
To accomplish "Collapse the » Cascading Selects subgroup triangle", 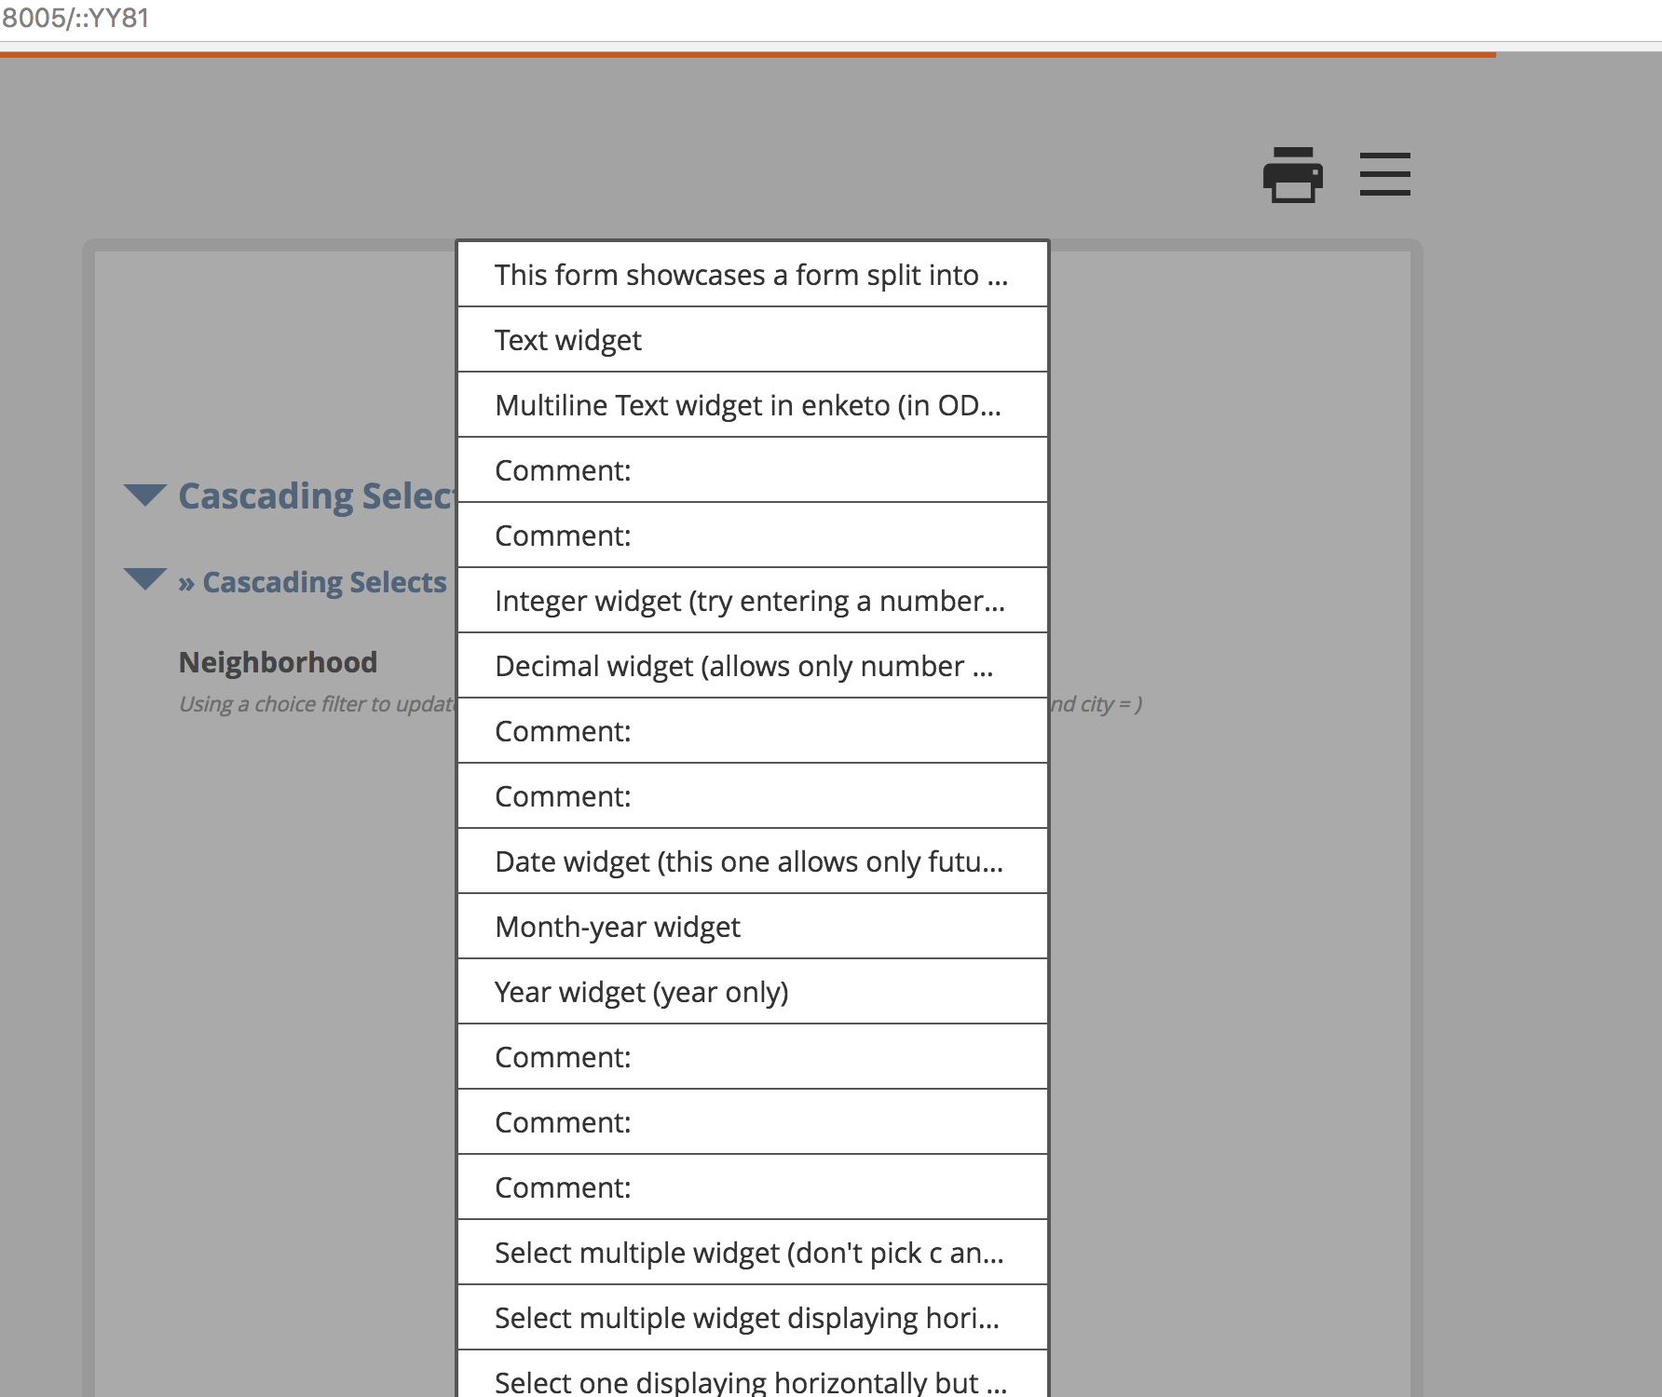I will click(144, 580).
